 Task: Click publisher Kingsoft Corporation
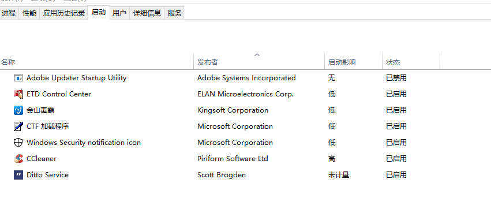[233, 110]
